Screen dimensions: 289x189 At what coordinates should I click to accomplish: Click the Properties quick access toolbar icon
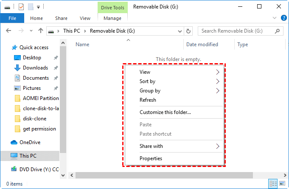coord(21,7)
